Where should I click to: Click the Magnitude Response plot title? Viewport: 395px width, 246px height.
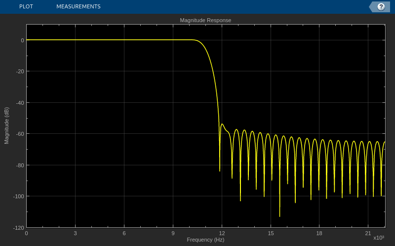[x=205, y=20]
